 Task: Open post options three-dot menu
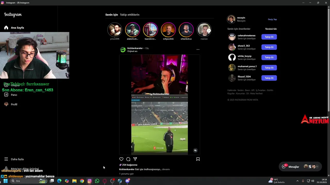click(x=198, y=49)
